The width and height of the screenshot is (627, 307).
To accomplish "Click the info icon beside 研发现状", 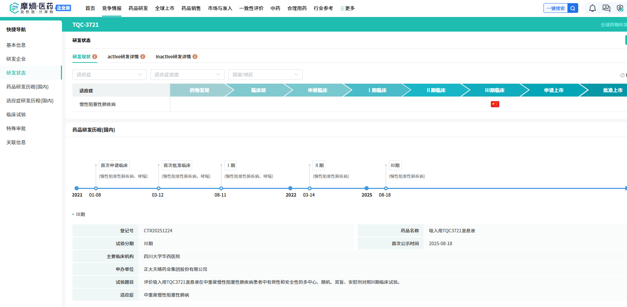I will [95, 57].
